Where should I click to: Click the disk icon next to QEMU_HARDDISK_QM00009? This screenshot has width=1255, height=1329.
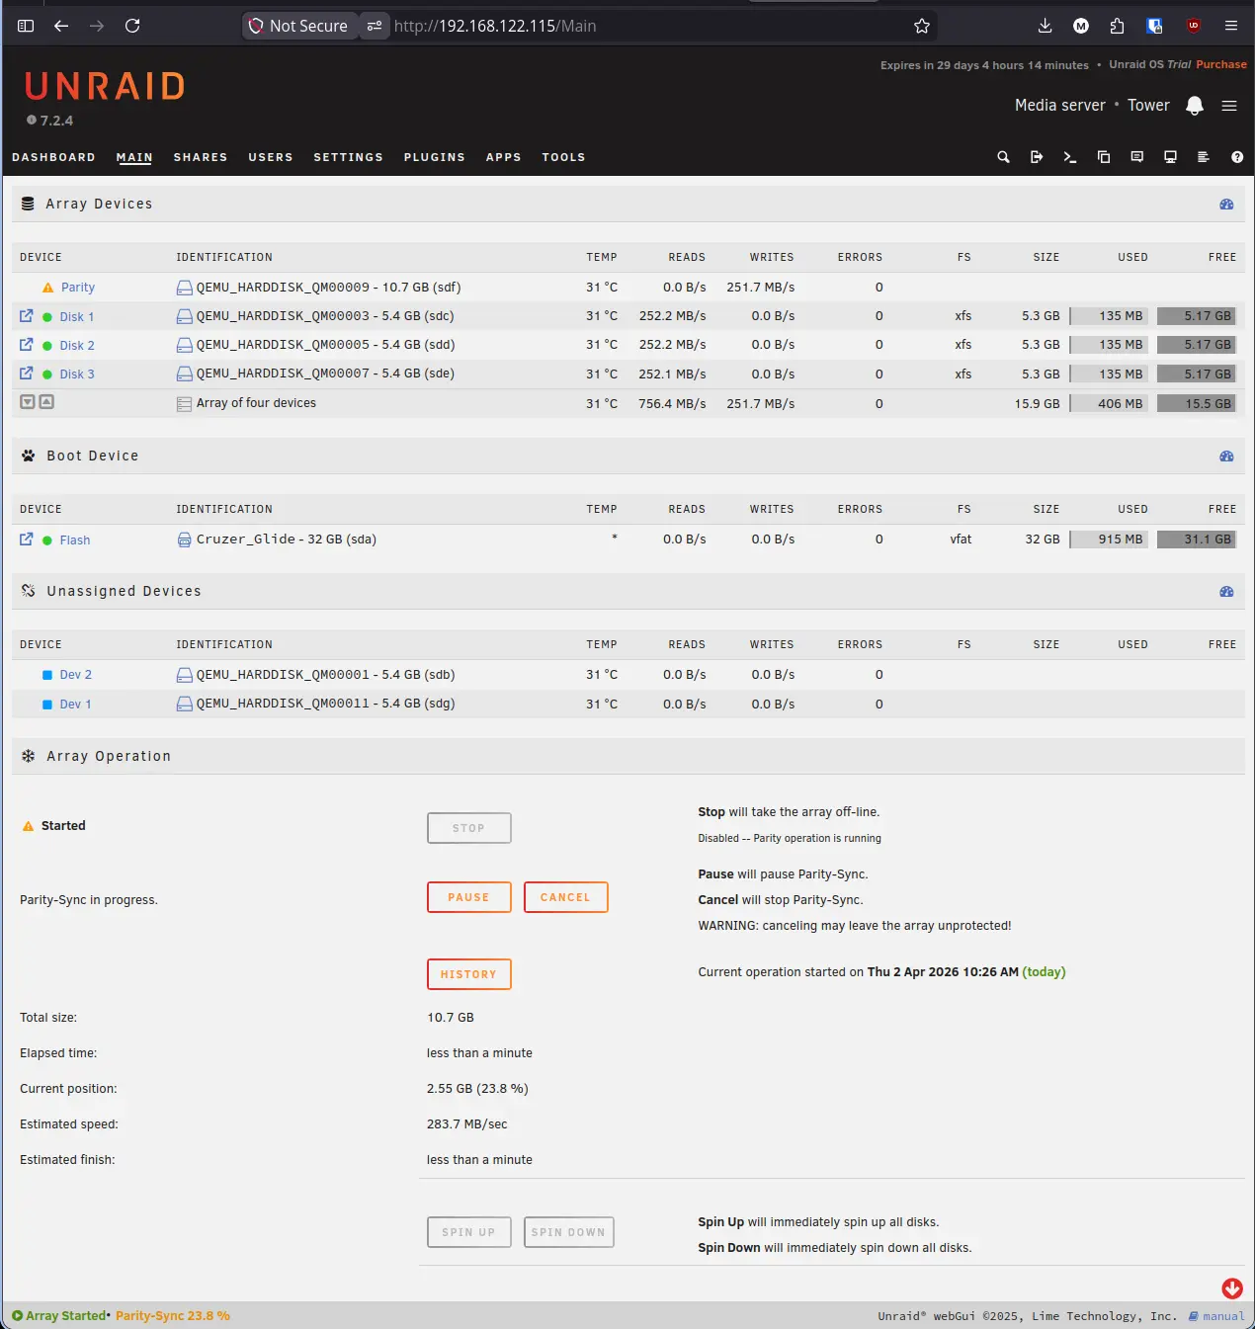point(184,288)
